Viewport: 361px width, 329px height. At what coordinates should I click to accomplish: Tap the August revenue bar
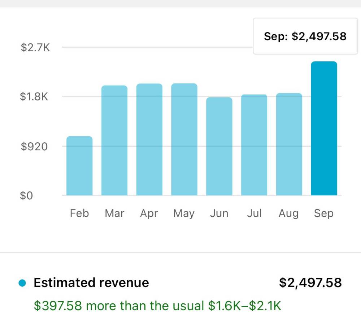pyautogui.click(x=289, y=144)
